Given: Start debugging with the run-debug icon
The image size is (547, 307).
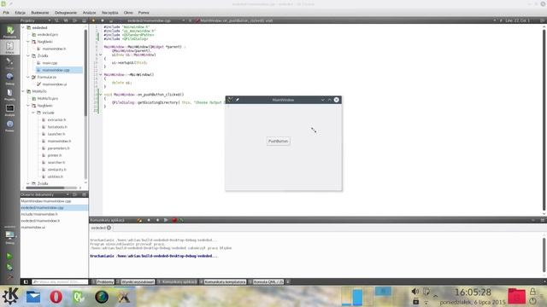Looking at the screenshot, I should click(x=9, y=267).
